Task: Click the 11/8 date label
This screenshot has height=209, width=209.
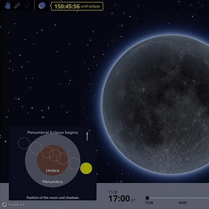Action: coord(112,192)
